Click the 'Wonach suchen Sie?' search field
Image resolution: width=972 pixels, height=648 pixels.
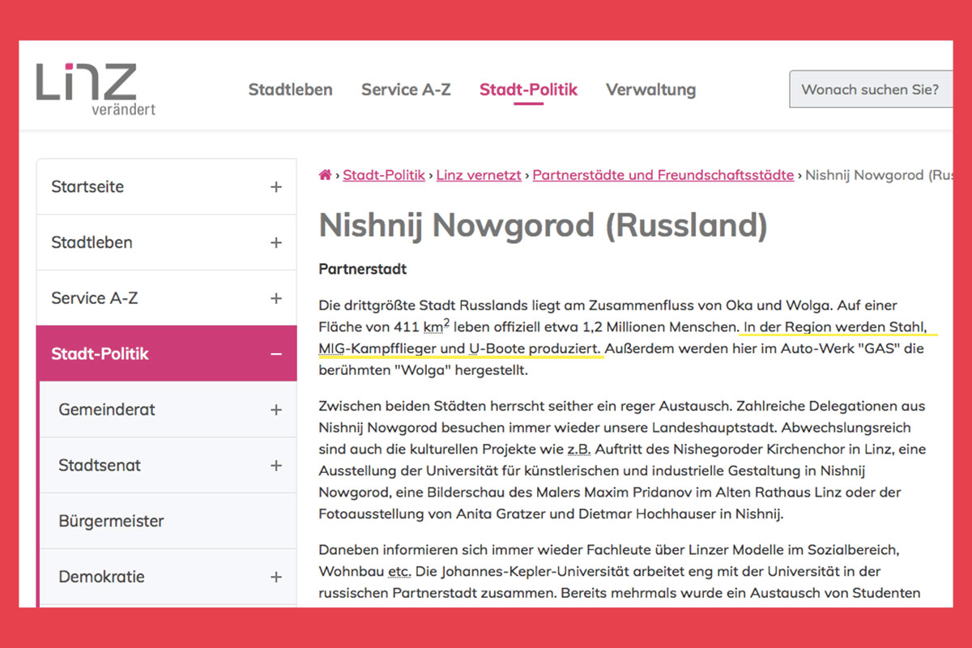(870, 90)
